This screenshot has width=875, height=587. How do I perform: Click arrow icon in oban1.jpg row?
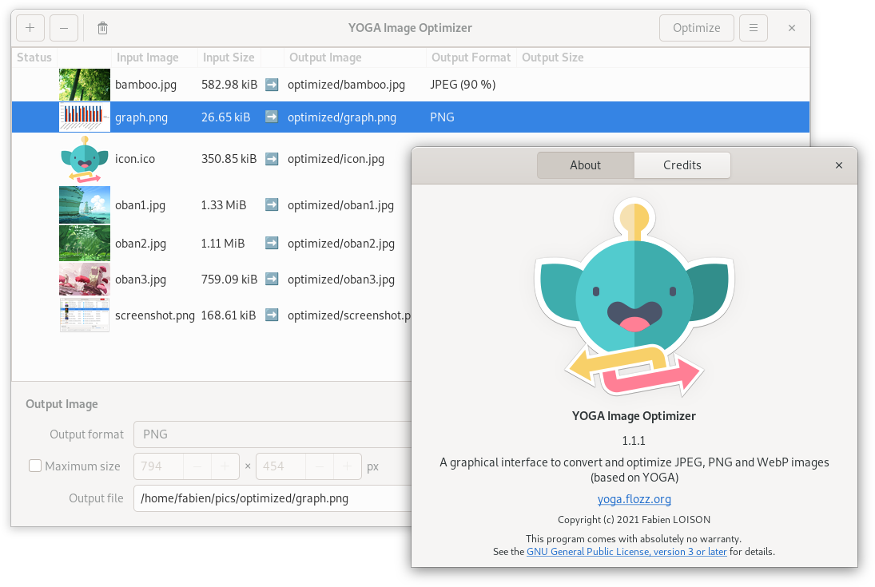(x=272, y=205)
